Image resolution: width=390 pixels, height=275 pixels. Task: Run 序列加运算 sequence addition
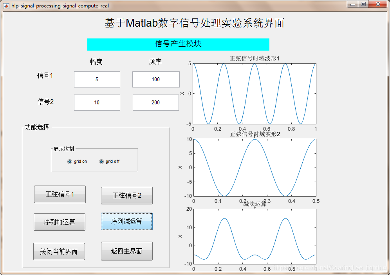(60, 222)
